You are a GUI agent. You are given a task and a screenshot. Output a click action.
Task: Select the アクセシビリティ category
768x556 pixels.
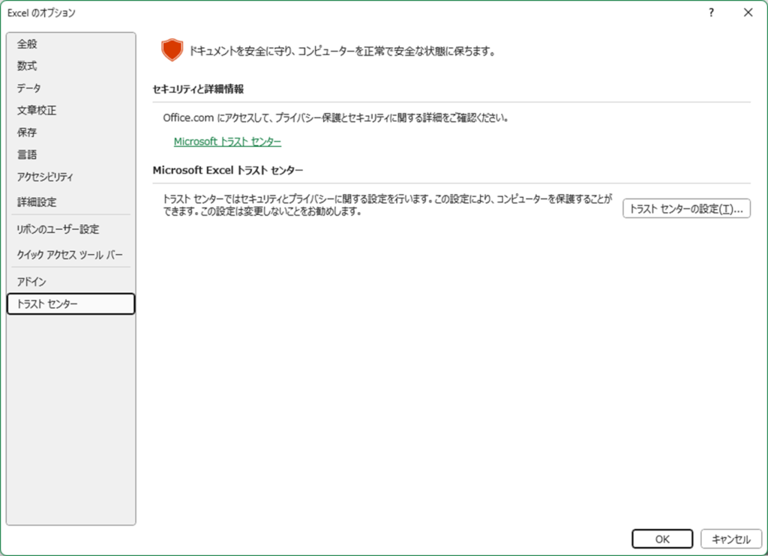[46, 177]
